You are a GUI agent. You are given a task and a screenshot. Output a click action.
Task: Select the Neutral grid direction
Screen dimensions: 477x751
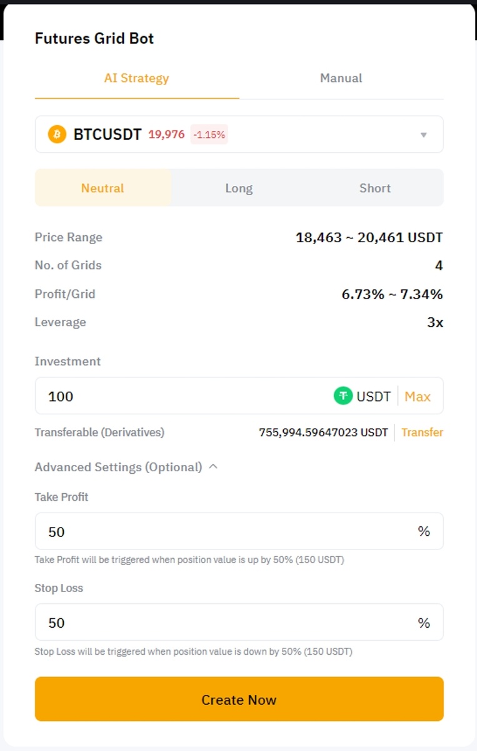point(103,188)
